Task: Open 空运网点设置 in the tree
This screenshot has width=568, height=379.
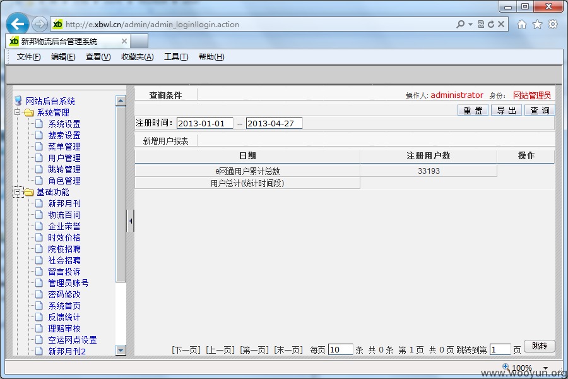Action: point(73,340)
